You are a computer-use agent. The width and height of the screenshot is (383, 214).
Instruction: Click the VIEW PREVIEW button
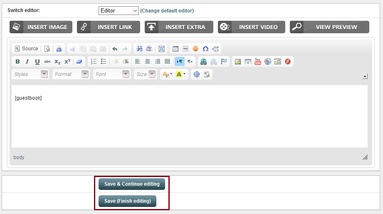pos(329,27)
